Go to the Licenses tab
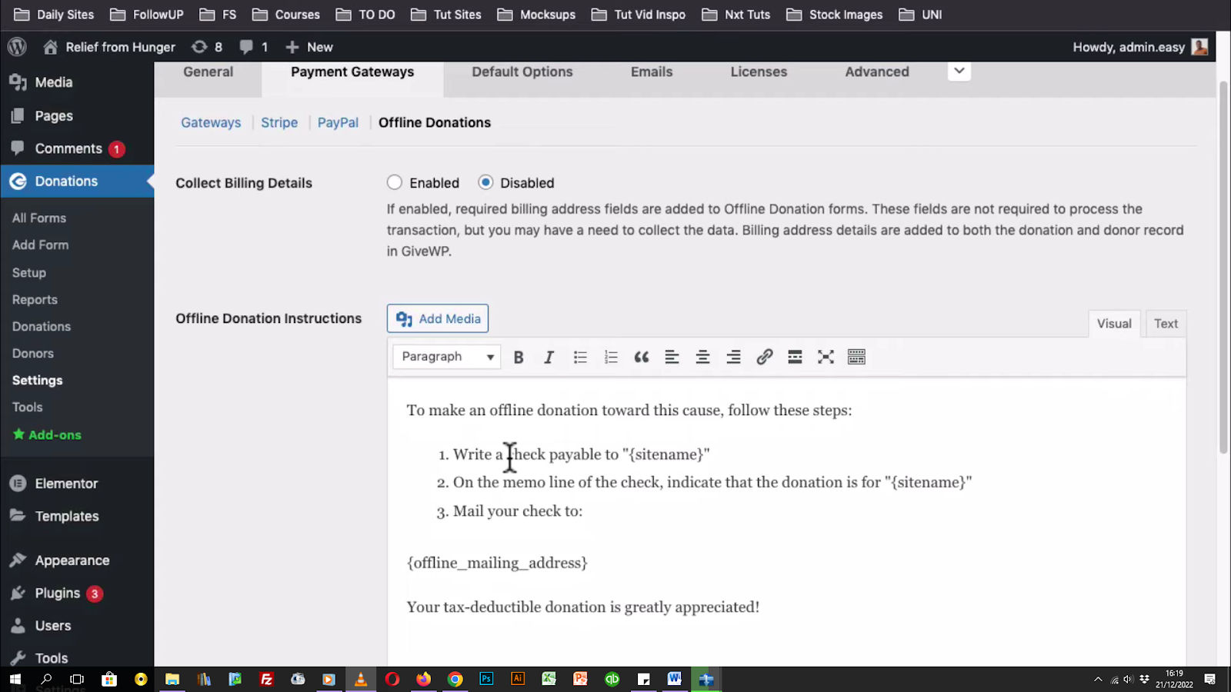This screenshot has width=1231, height=692. click(759, 72)
